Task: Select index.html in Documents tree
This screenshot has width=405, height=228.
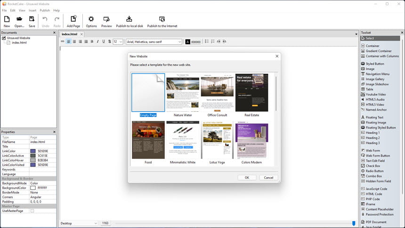Action: tap(19, 43)
